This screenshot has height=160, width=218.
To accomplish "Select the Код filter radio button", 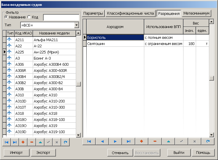I will [x=29, y=17].
